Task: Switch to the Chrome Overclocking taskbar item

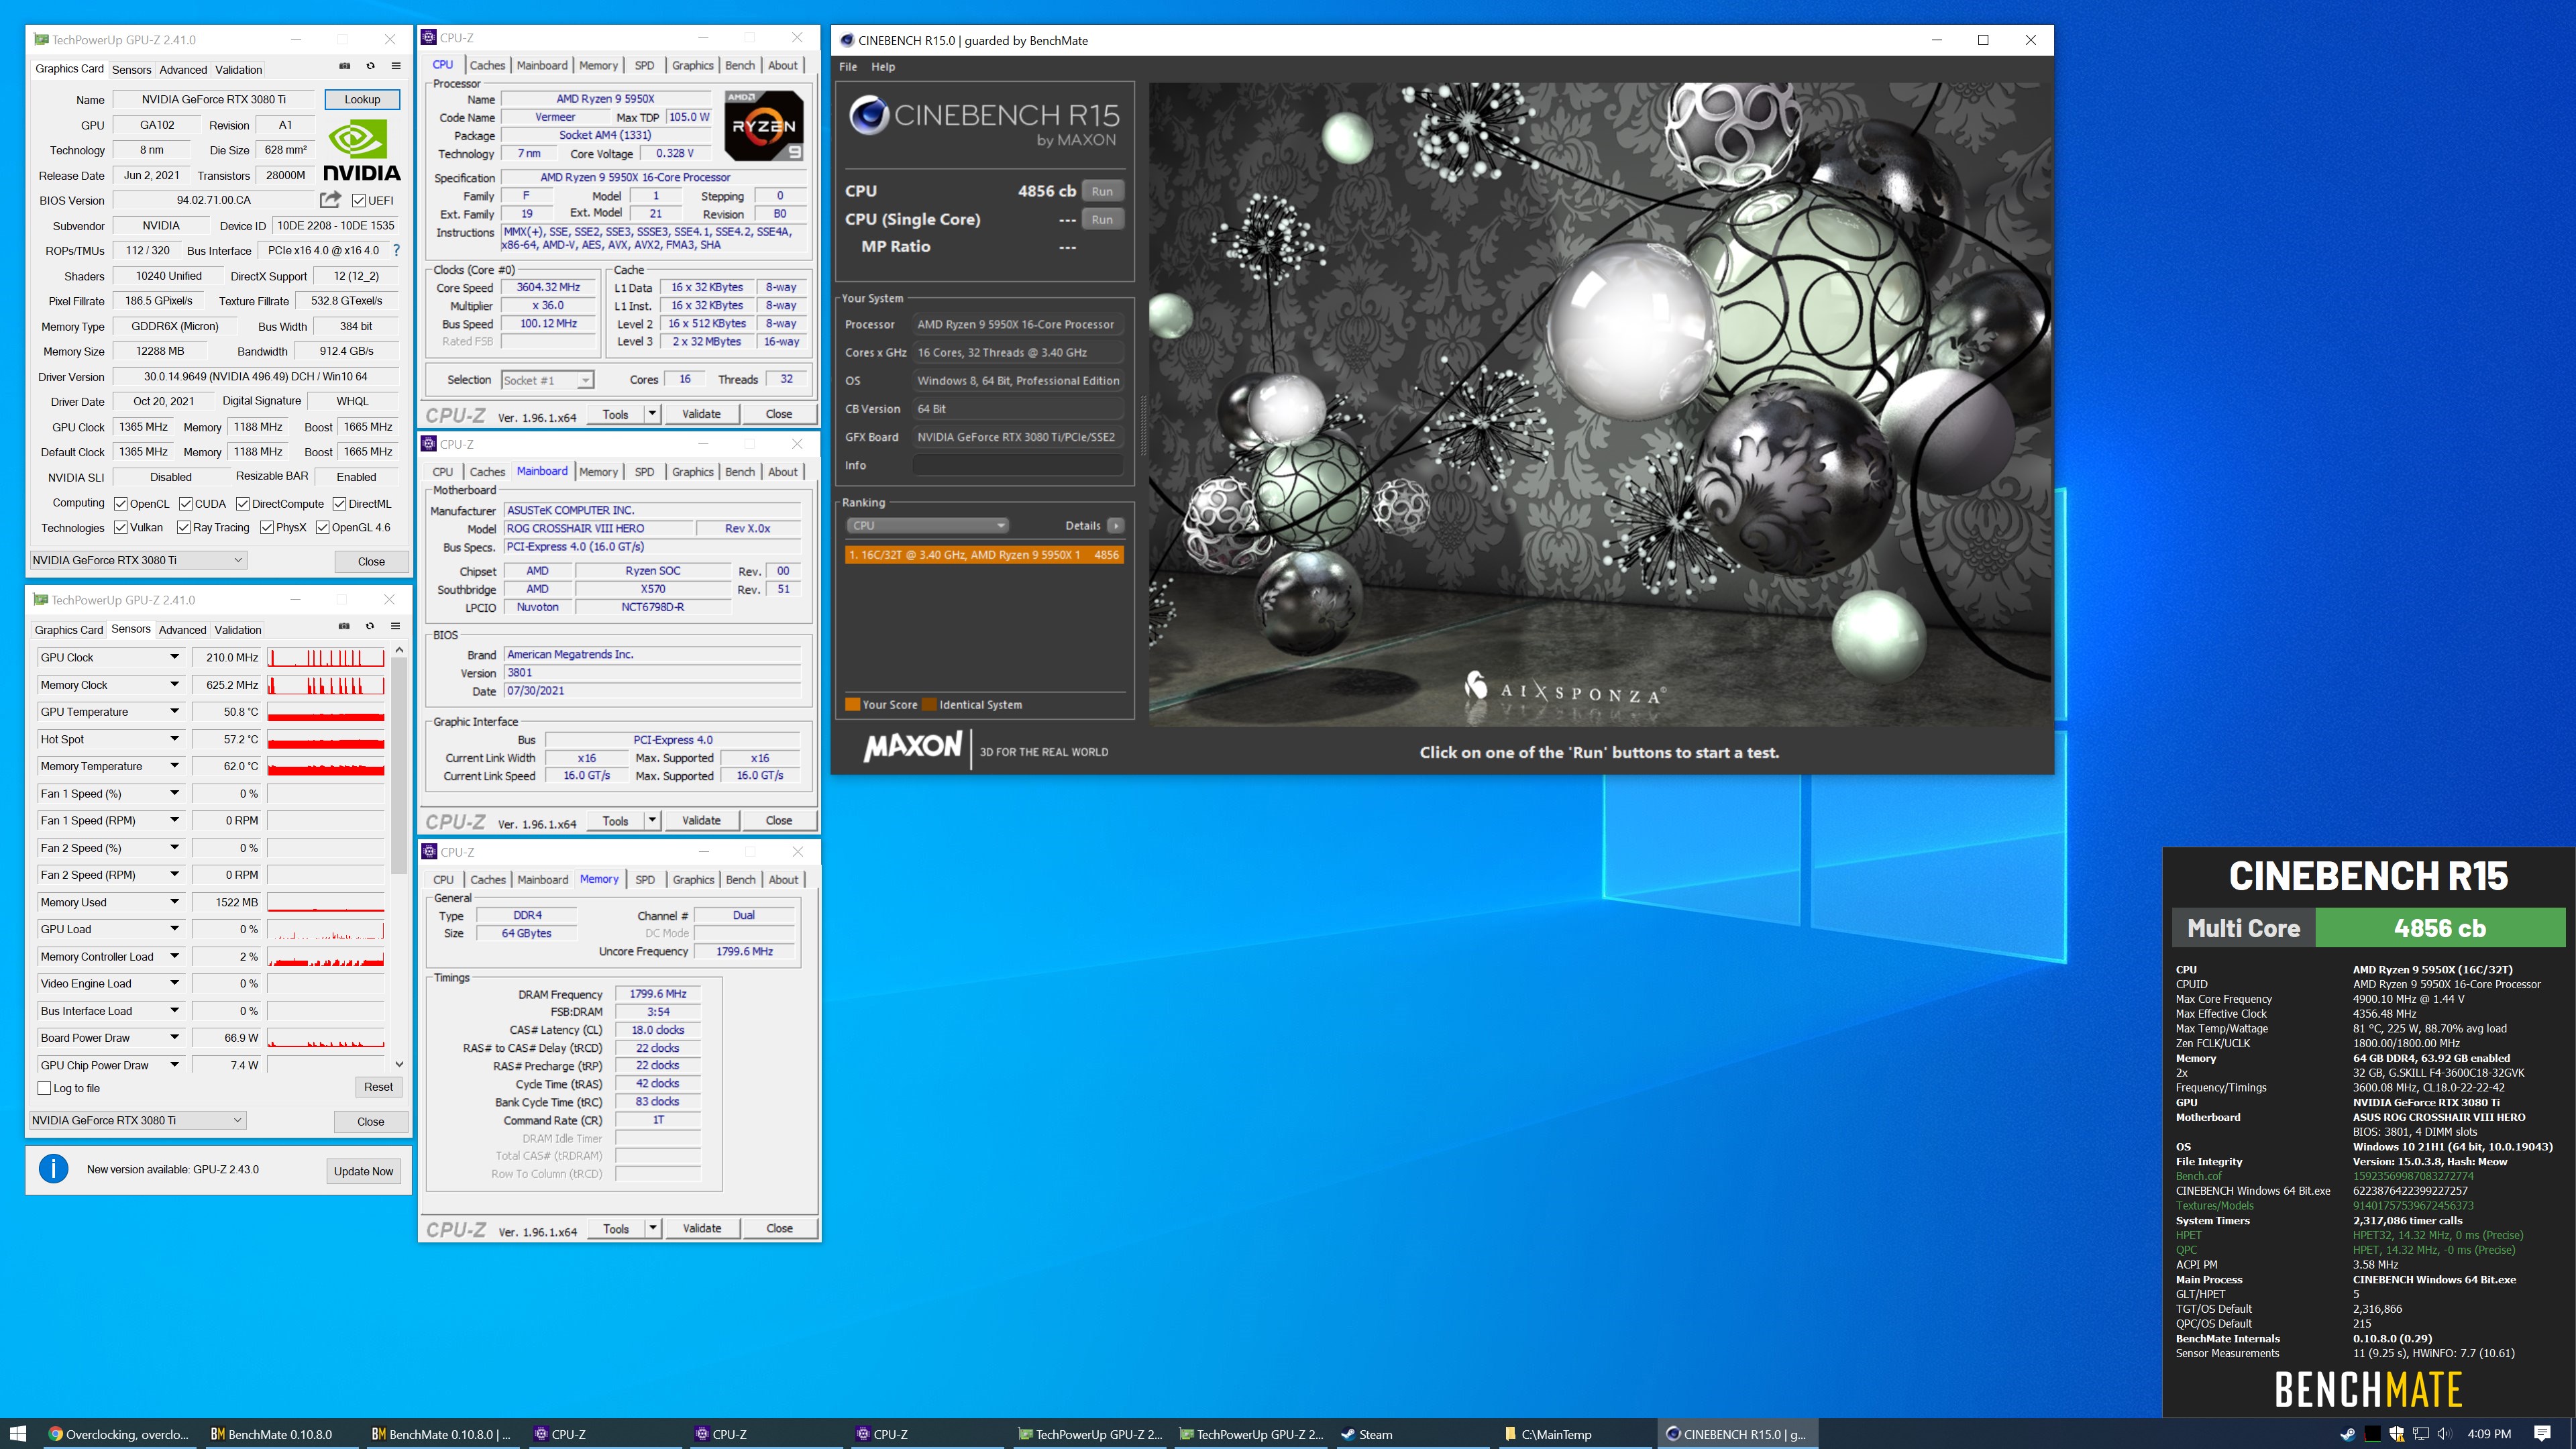Action: (119, 1434)
